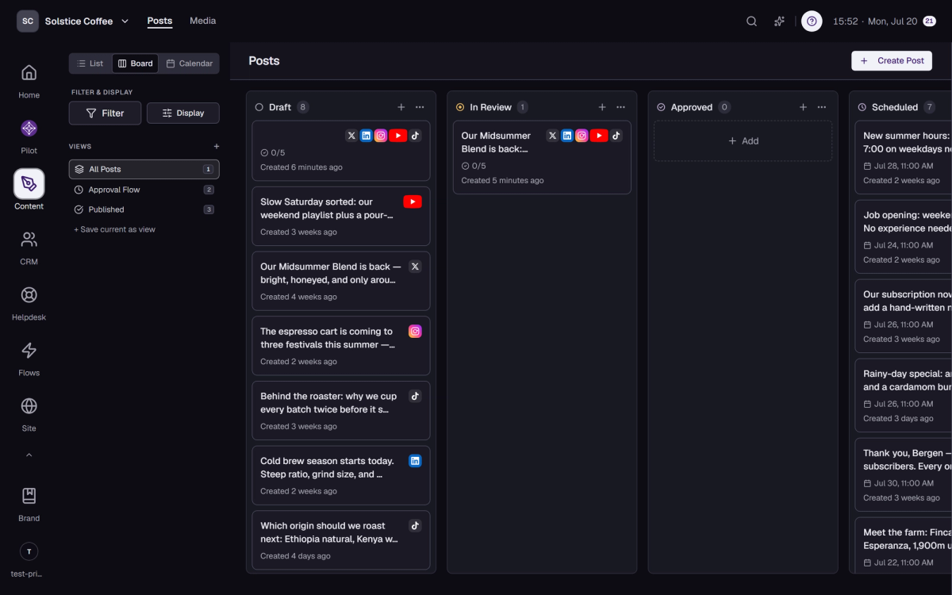Viewport: 952px width, 595px height.
Task: Click LinkedIn icon on In Review card
Action: [567, 136]
